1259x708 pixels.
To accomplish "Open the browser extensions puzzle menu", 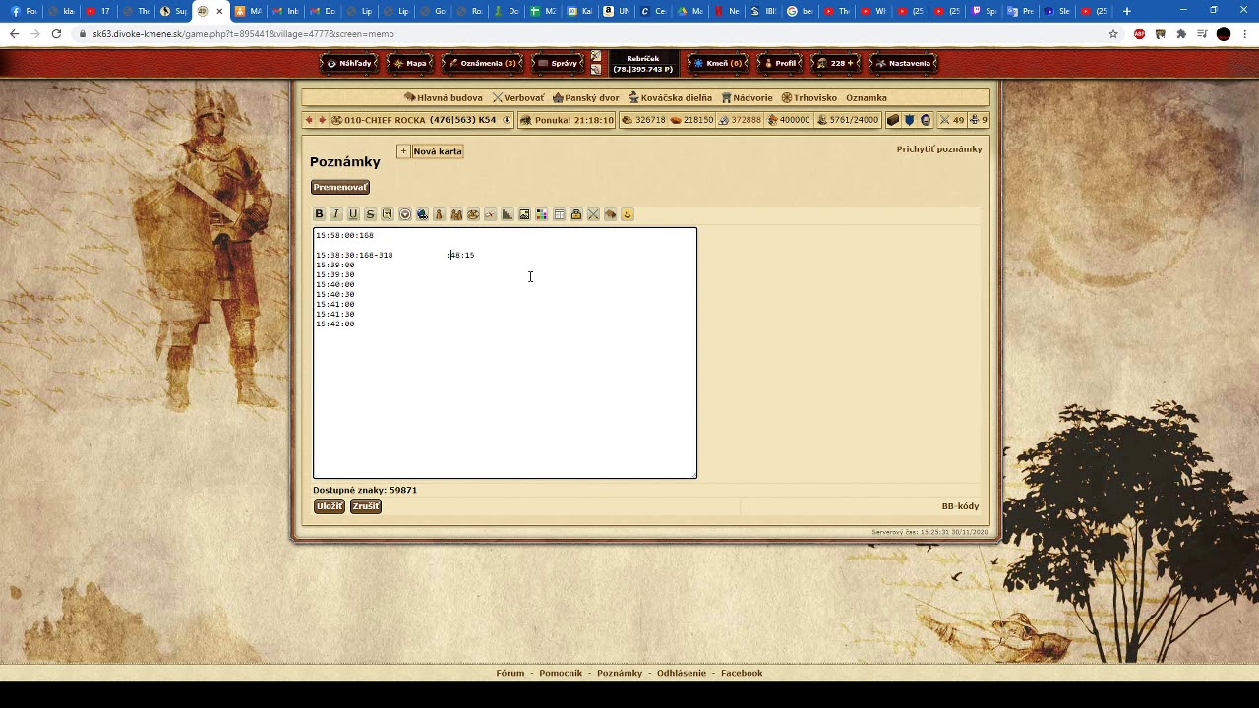I will [x=1181, y=33].
